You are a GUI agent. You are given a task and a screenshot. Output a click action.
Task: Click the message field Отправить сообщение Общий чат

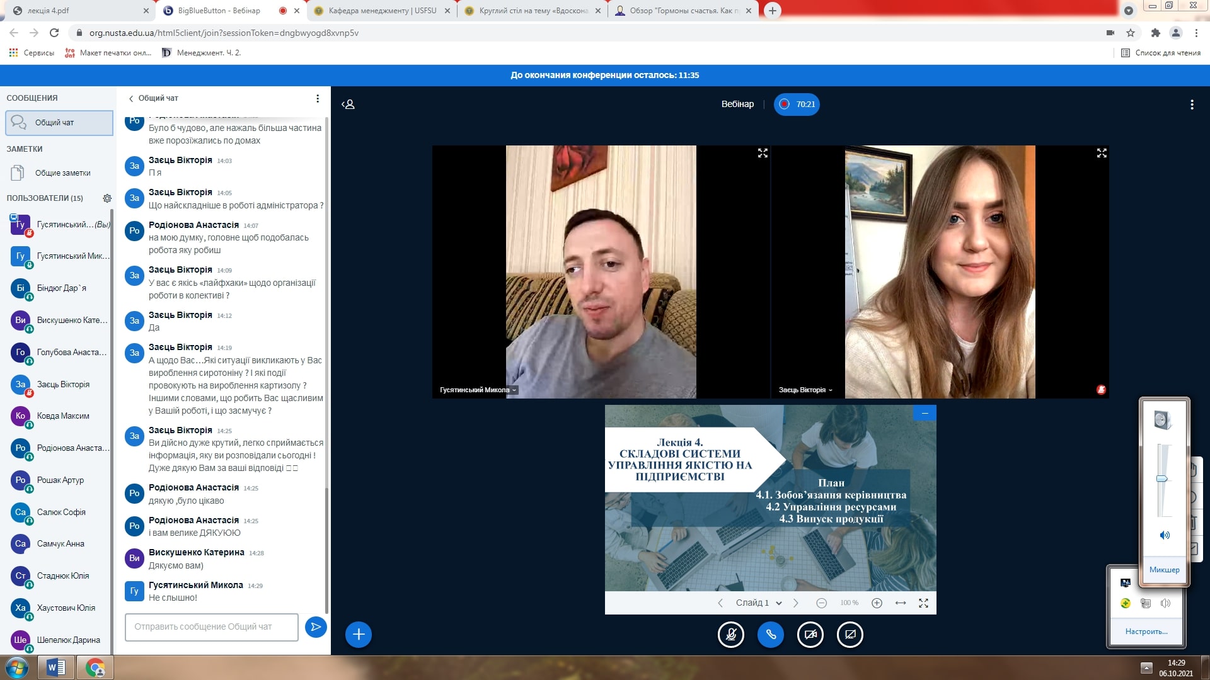point(212,627)
